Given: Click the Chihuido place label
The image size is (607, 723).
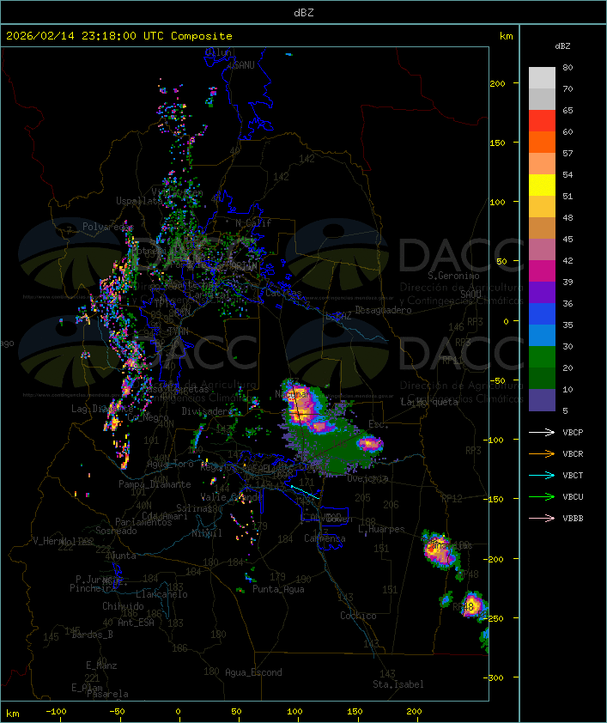Looking at the screenshot, I should pos(123,606).
